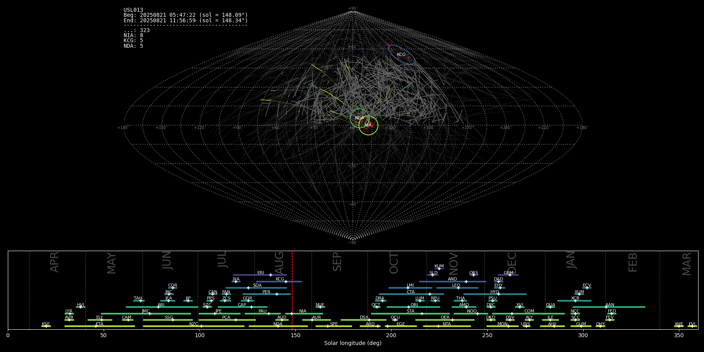Image resolution: width=704 pixels, height=352 pixels.
Task: Click the MON shower label in timeline
Action: [x=503, y=324]
